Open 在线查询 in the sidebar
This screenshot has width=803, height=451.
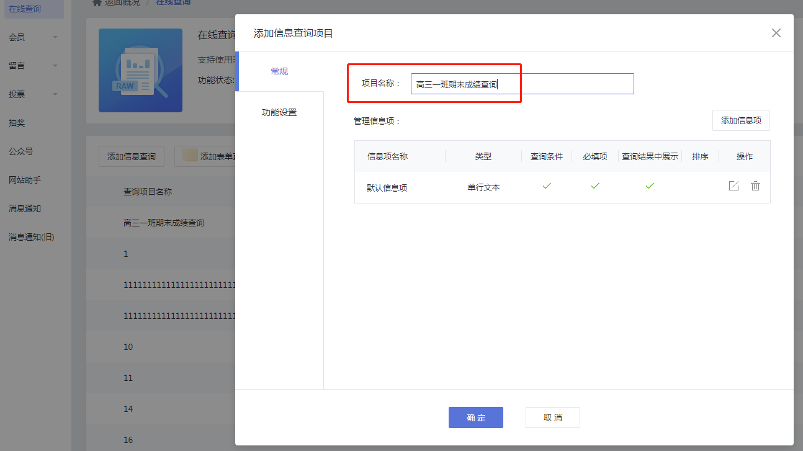[34, 9]
